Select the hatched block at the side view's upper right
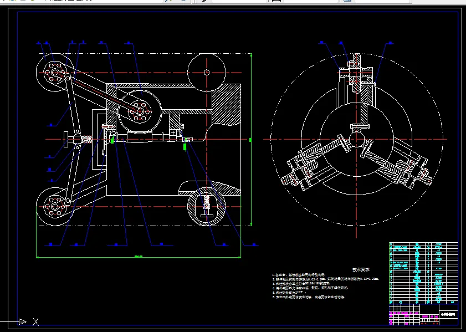The image size is (466, 332). coord(226,104)
